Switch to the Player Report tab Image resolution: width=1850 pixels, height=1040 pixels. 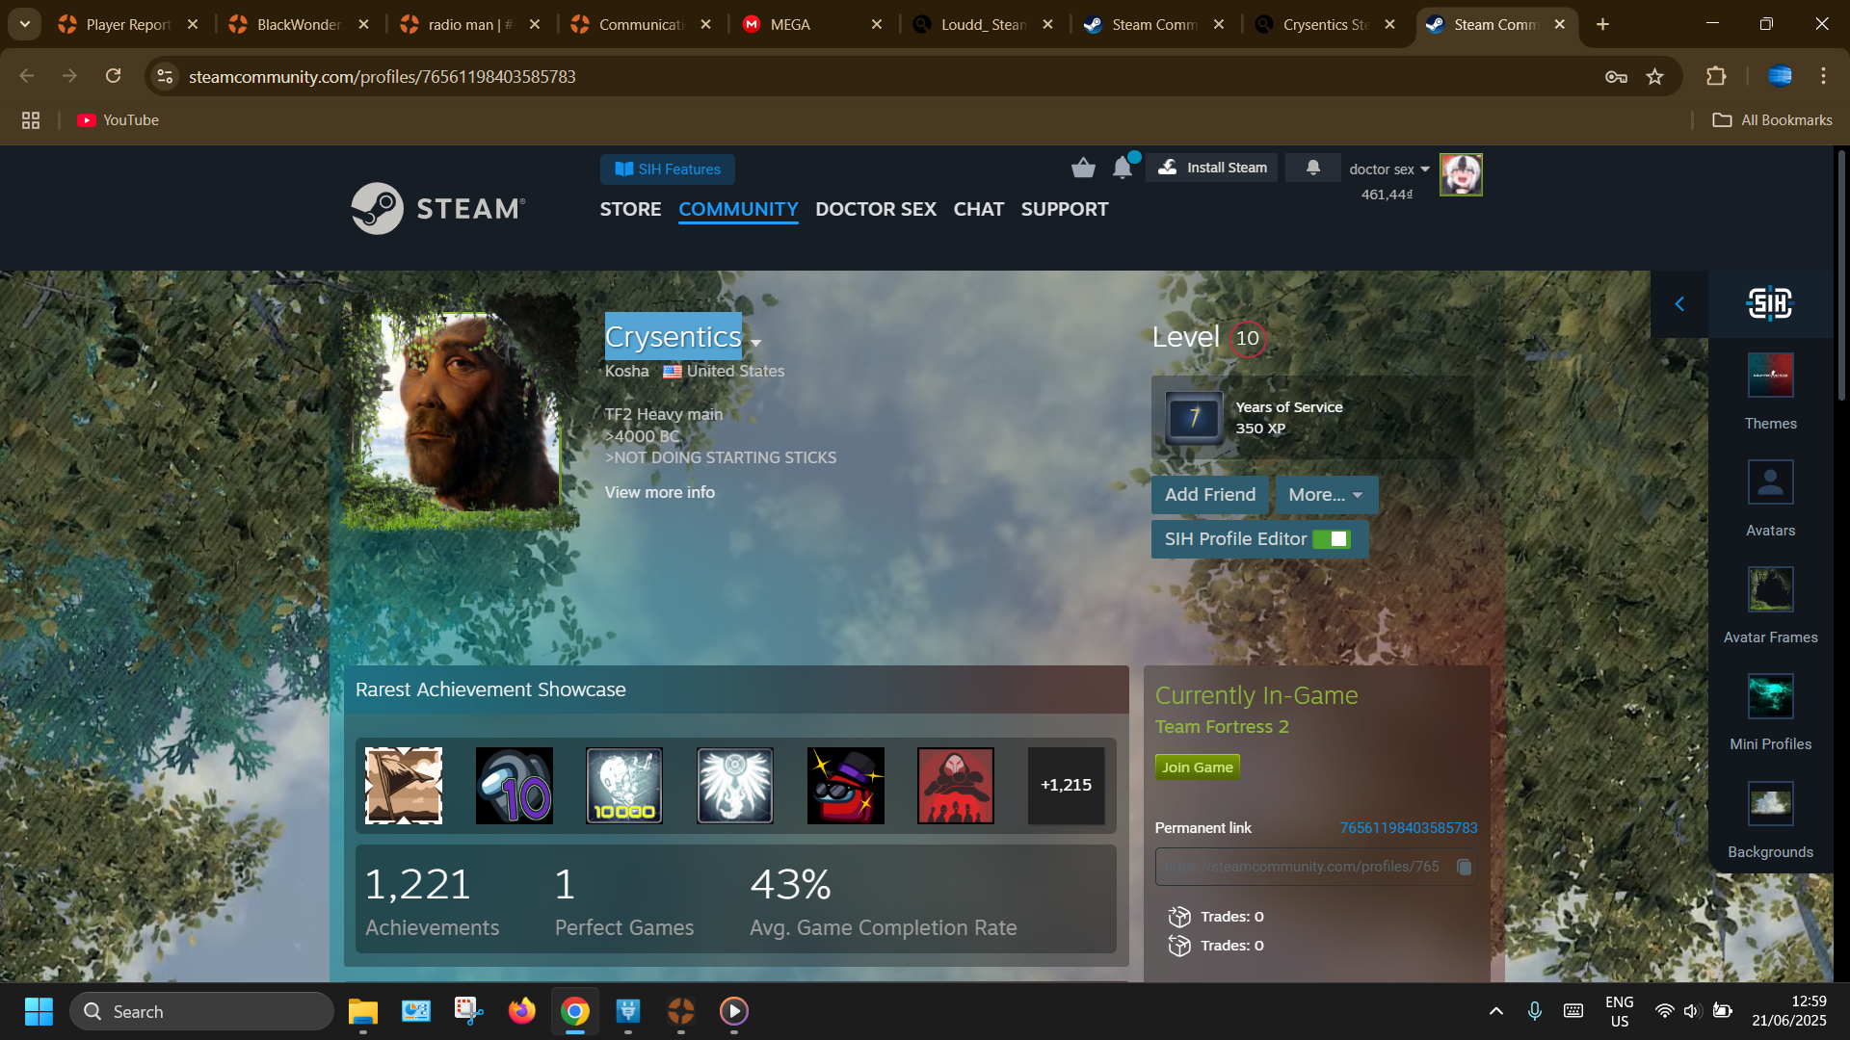(127, 25)
